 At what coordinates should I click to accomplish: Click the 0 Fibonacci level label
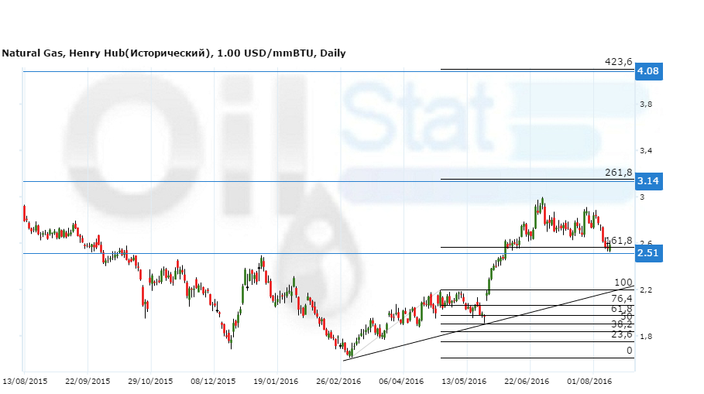pyautogui.click(x=629, y=351)
